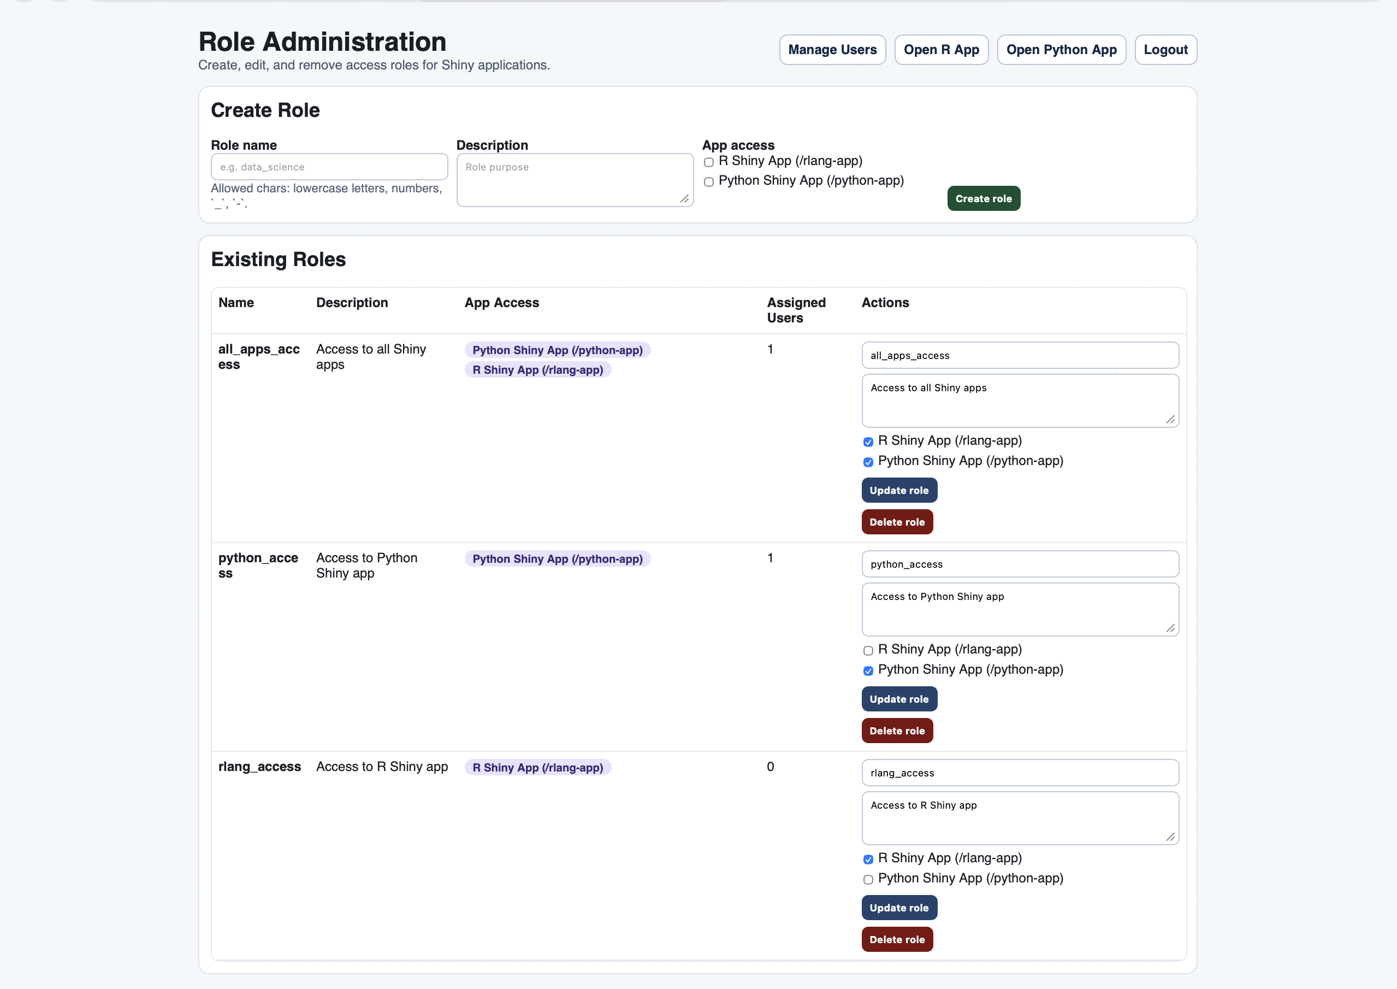Delete the python_access role
The image size is (1397, 989).
coord(897,731)
